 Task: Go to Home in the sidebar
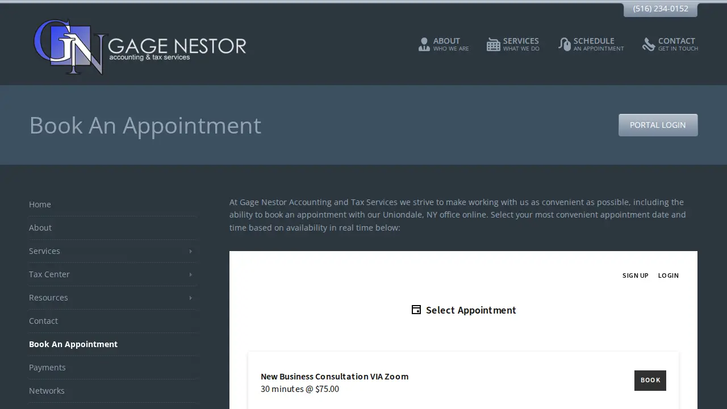pyautogui.click(x=40, y=204)
